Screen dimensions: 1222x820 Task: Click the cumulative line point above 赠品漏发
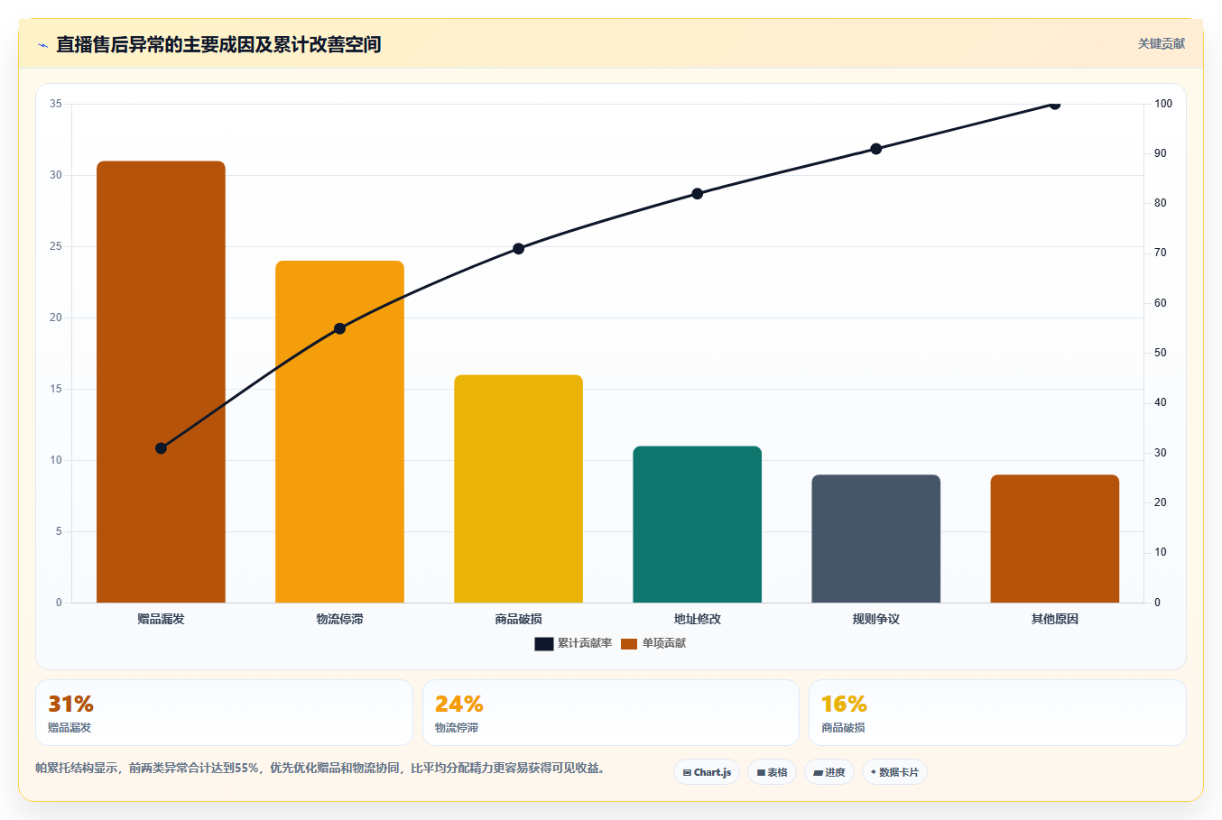pyautogui.click(x=161, y=448)
